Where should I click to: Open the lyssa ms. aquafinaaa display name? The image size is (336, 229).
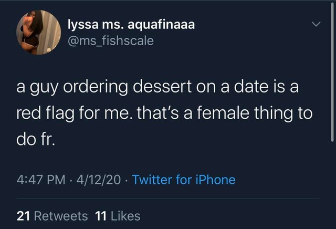[131, 24]
